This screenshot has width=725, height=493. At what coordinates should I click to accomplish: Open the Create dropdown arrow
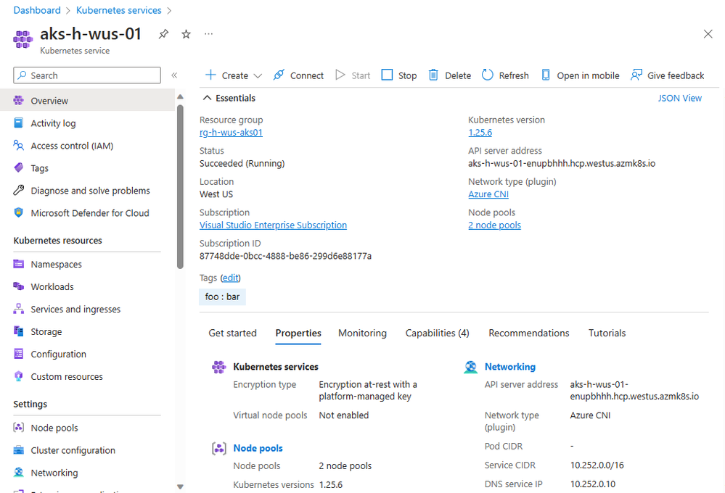point(258,76)
